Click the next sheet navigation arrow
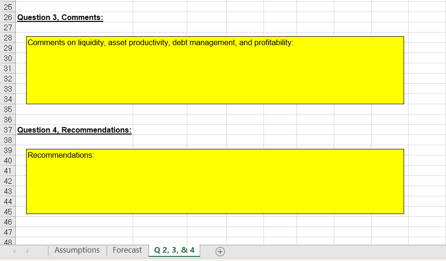446x261 pixels. point(27,251)
